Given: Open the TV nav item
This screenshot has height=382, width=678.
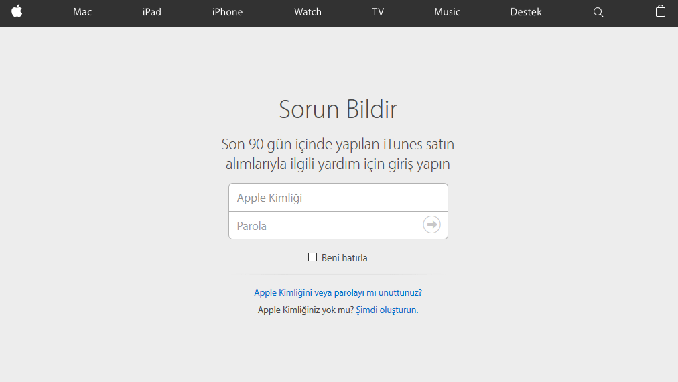Looking at the screenshot, I should [x=378, y=12].
